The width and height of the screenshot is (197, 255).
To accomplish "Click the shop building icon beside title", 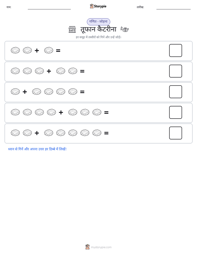I will 72,30.
